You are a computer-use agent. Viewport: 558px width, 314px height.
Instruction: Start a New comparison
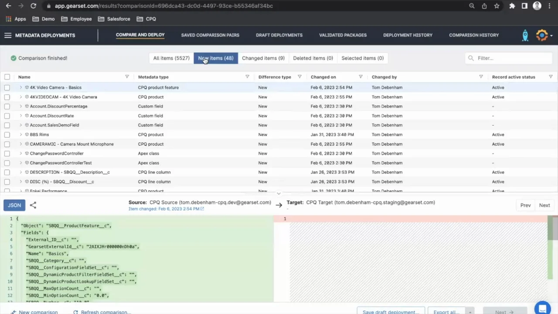34,312
